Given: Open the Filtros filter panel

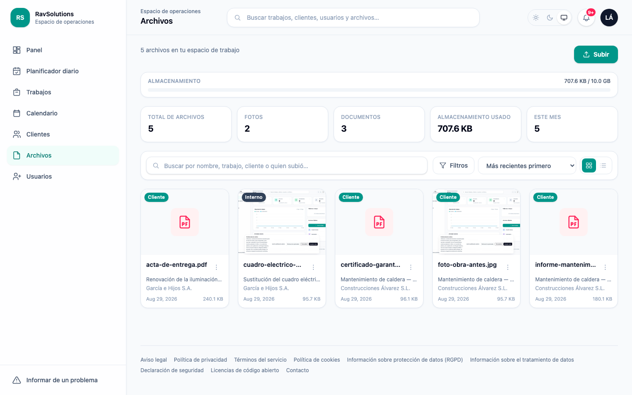Looking at the screenshot, I should click(453, 165).
